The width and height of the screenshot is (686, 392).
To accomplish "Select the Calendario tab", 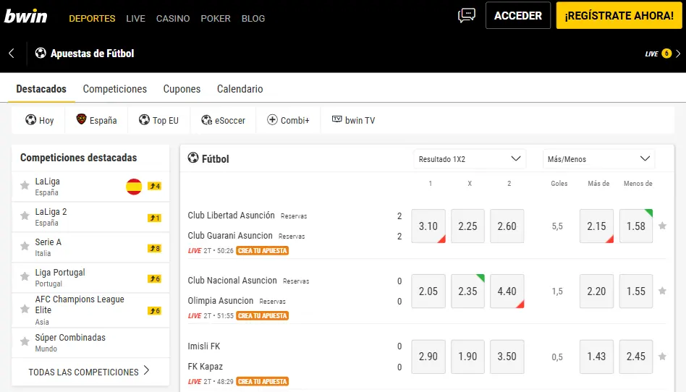I will click(x=240, y=89).
